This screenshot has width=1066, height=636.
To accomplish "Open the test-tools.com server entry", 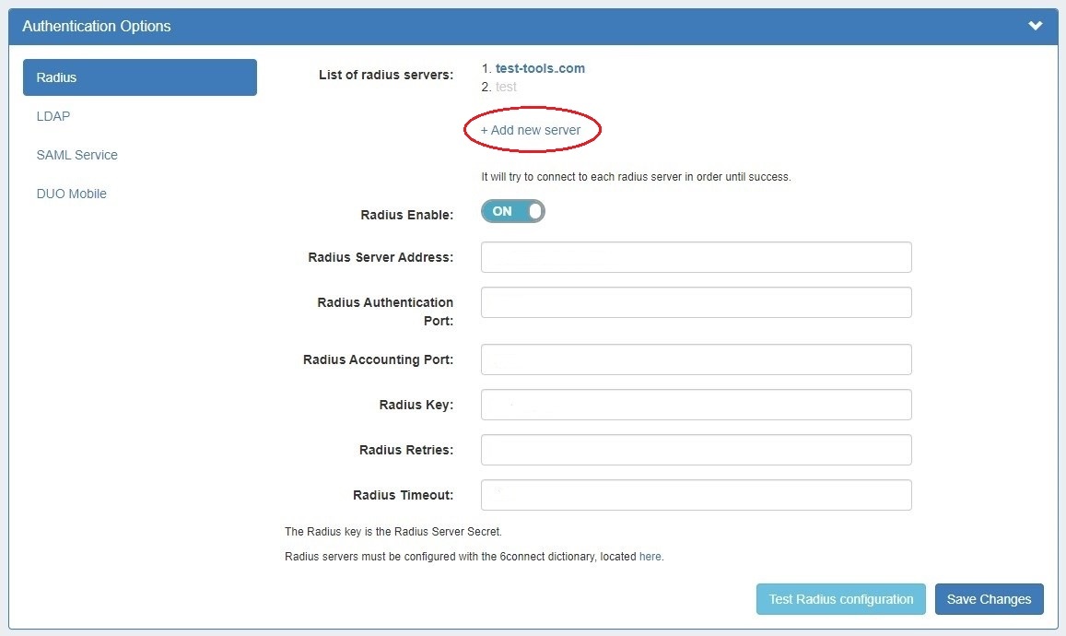I will click(x=540, y=67).
